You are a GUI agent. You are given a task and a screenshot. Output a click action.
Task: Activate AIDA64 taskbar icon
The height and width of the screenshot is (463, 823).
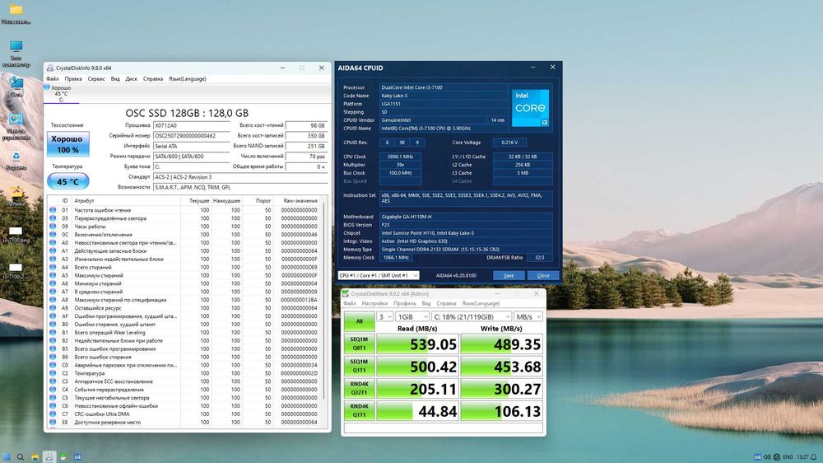(77, 456)
